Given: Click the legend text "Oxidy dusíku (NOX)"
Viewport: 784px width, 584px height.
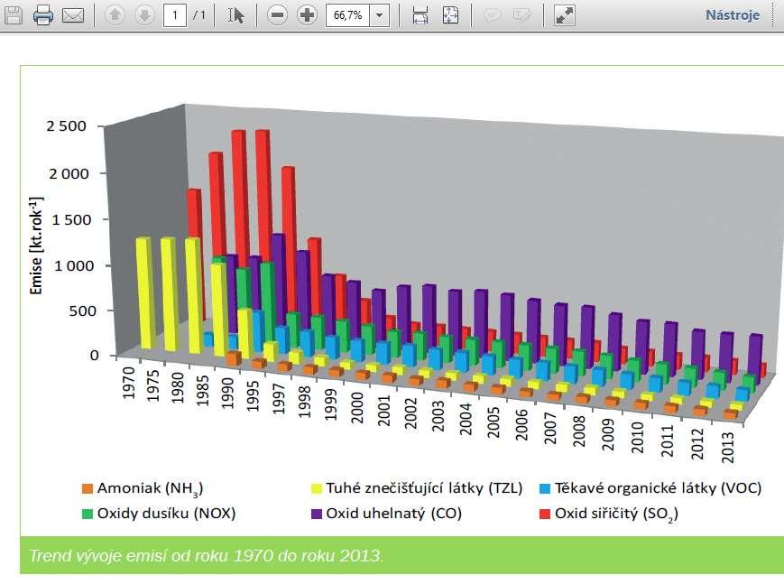Looking at the screenshot, I should tap(166, 514).
